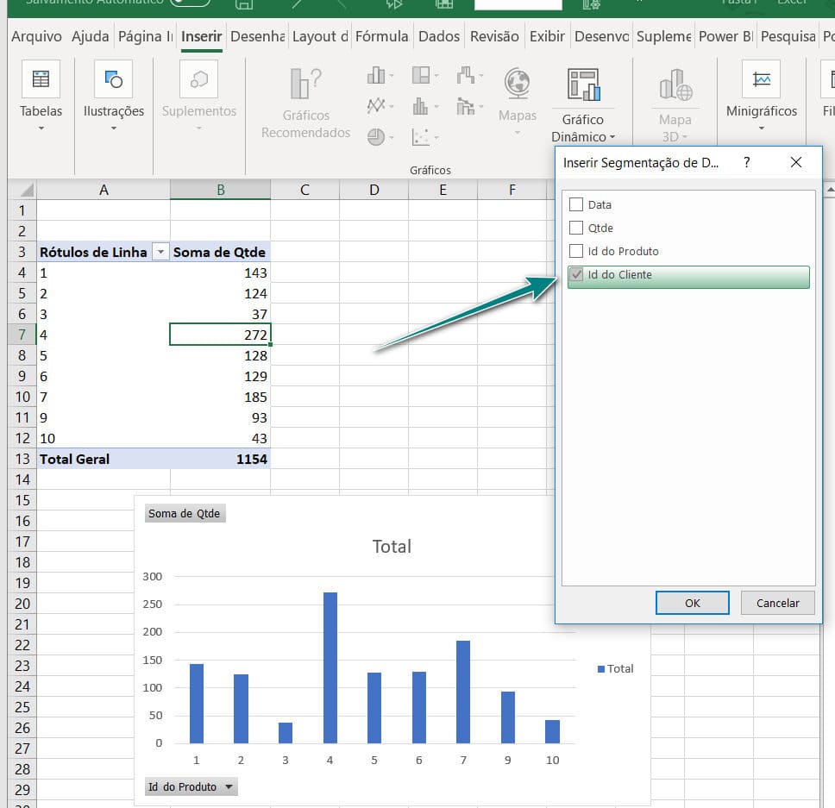
Task: Click the Soma de Qtde chart button
Action: [185, 514]
